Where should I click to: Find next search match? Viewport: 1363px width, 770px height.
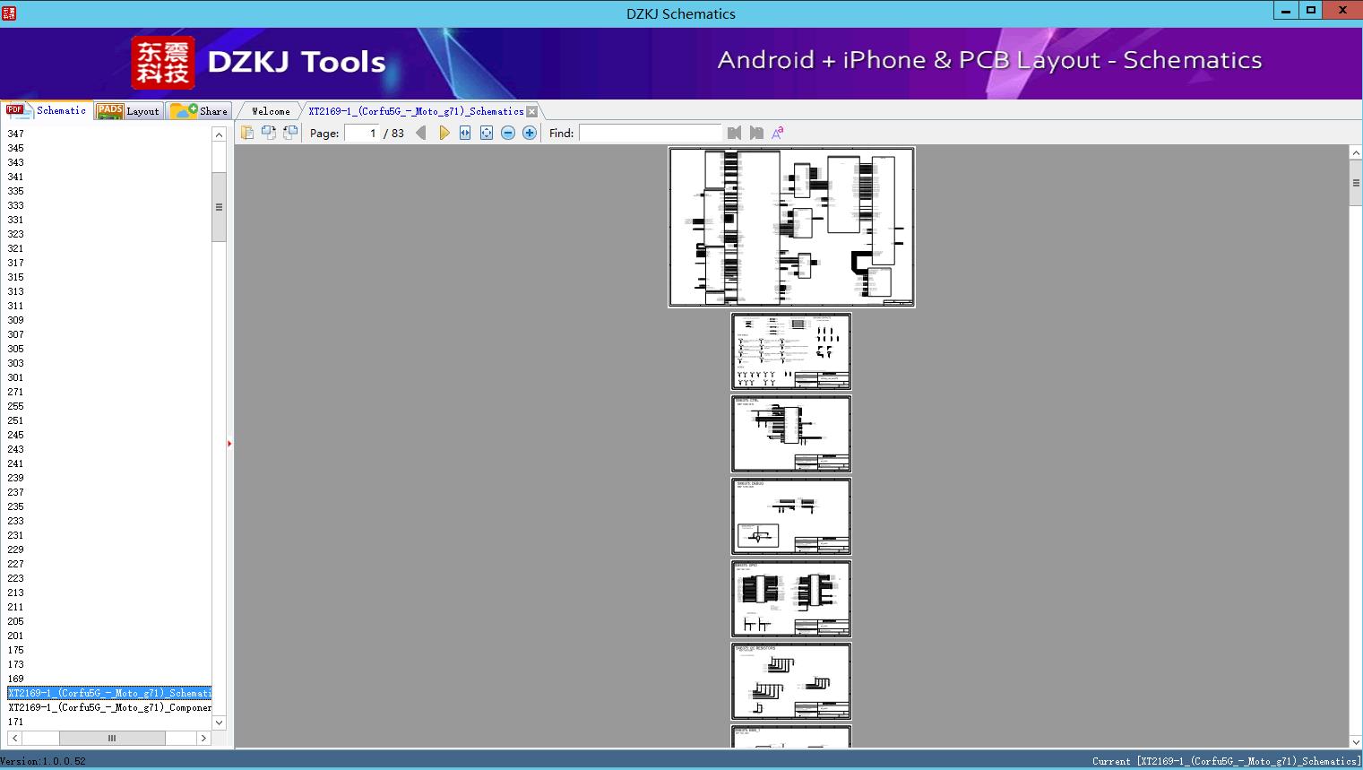coord(756,133)
